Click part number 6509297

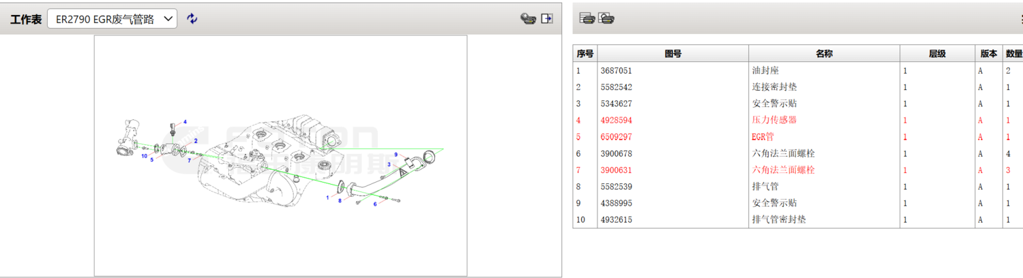(616, 137)
